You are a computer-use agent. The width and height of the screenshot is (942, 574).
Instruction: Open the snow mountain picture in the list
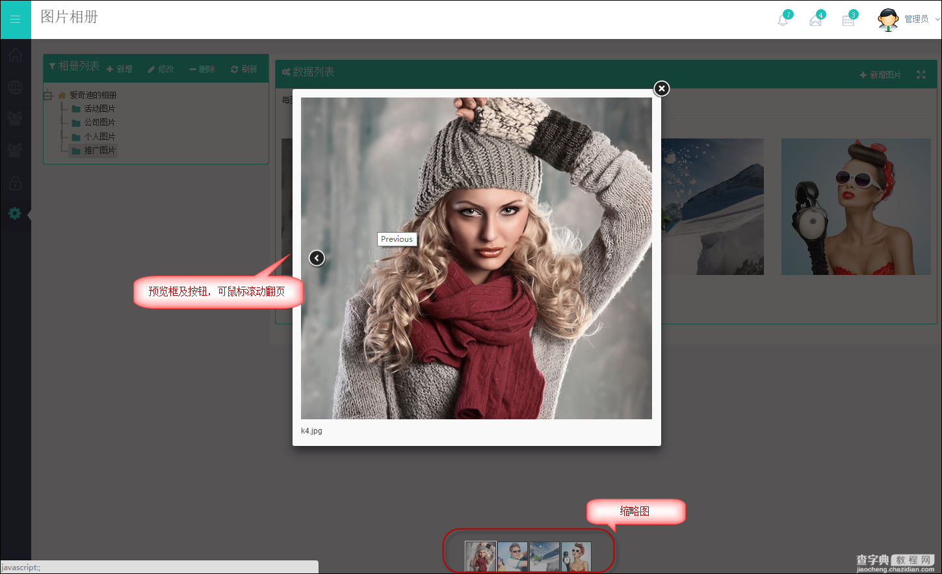pyautogui.click(x=713, y=206)
